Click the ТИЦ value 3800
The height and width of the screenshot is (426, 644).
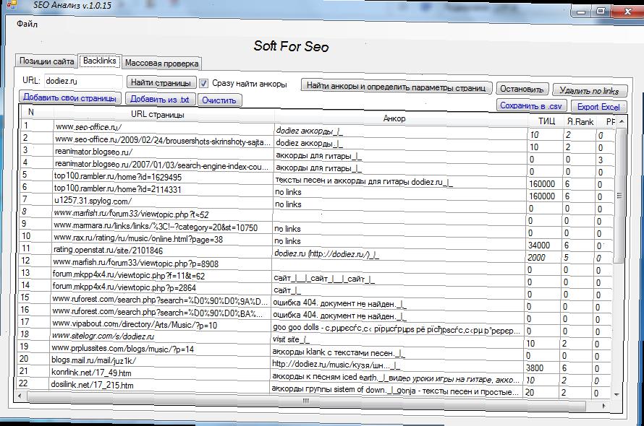click(x=535, y=368)
